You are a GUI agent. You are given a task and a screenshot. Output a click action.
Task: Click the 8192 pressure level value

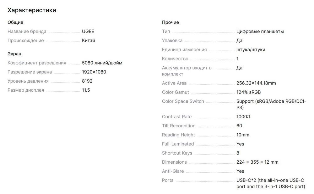pos(87,81)
